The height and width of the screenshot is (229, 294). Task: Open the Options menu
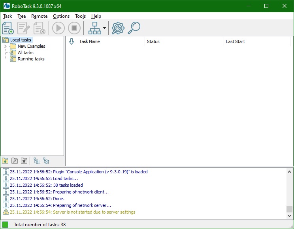point(61,16)
